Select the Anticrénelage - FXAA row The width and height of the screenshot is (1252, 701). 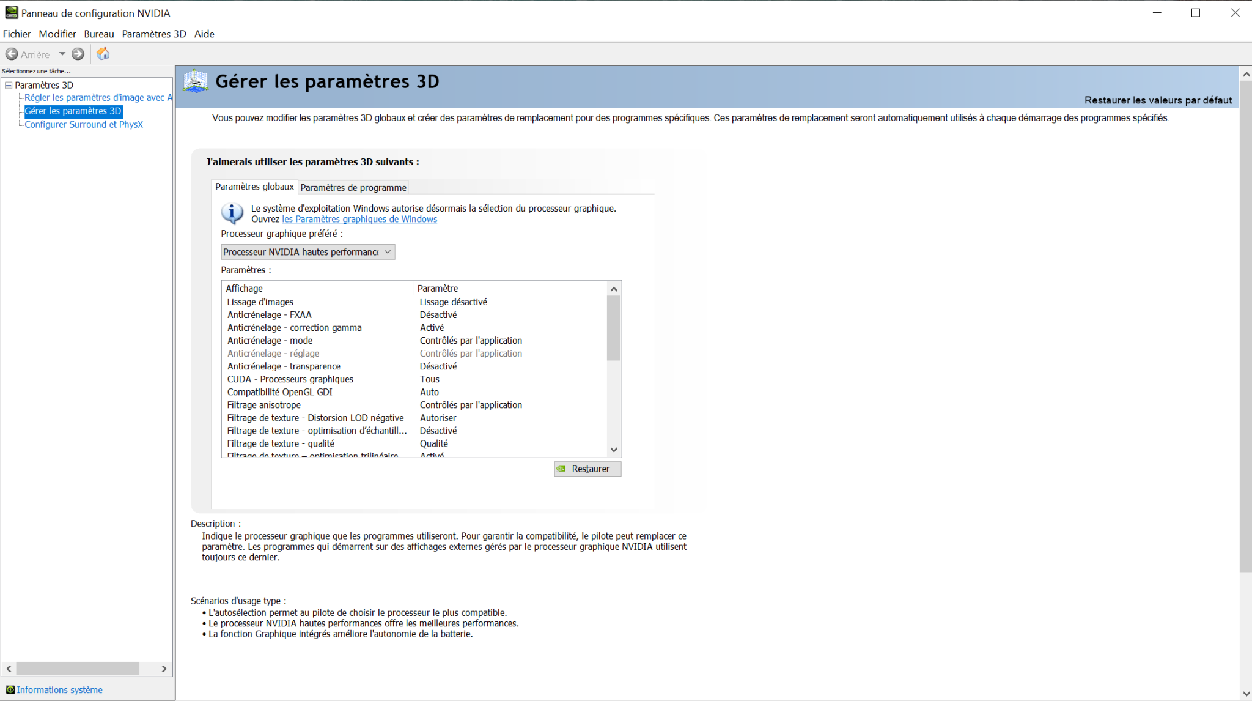414,315
